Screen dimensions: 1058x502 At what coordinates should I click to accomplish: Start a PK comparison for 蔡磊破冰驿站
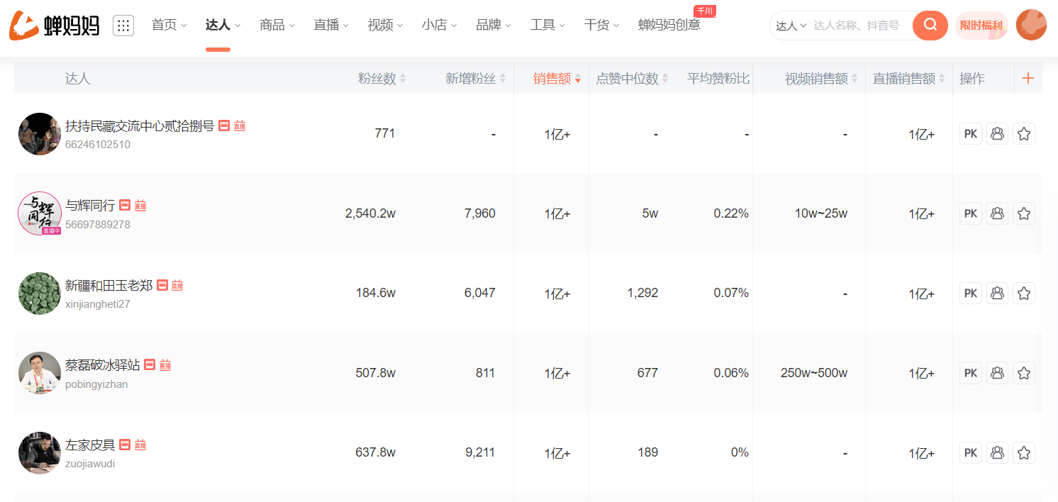coord(971,373)
